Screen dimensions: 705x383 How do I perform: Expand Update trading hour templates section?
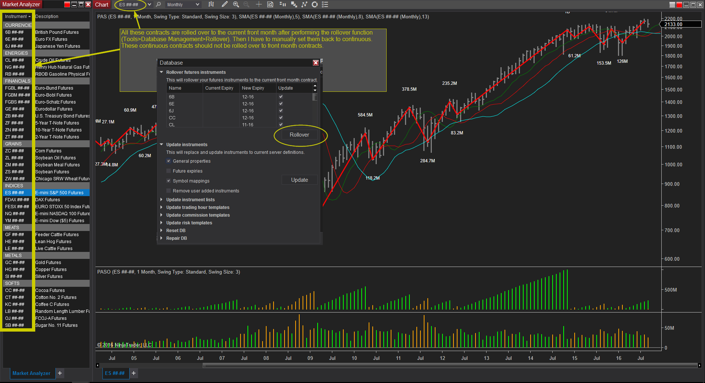(161, 207)
